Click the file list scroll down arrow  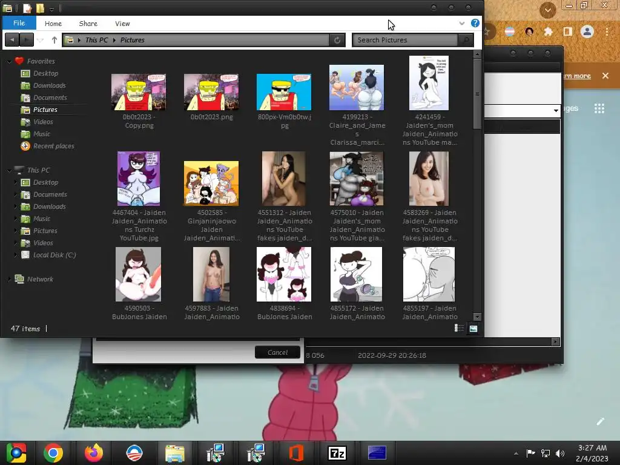[477, 317]
